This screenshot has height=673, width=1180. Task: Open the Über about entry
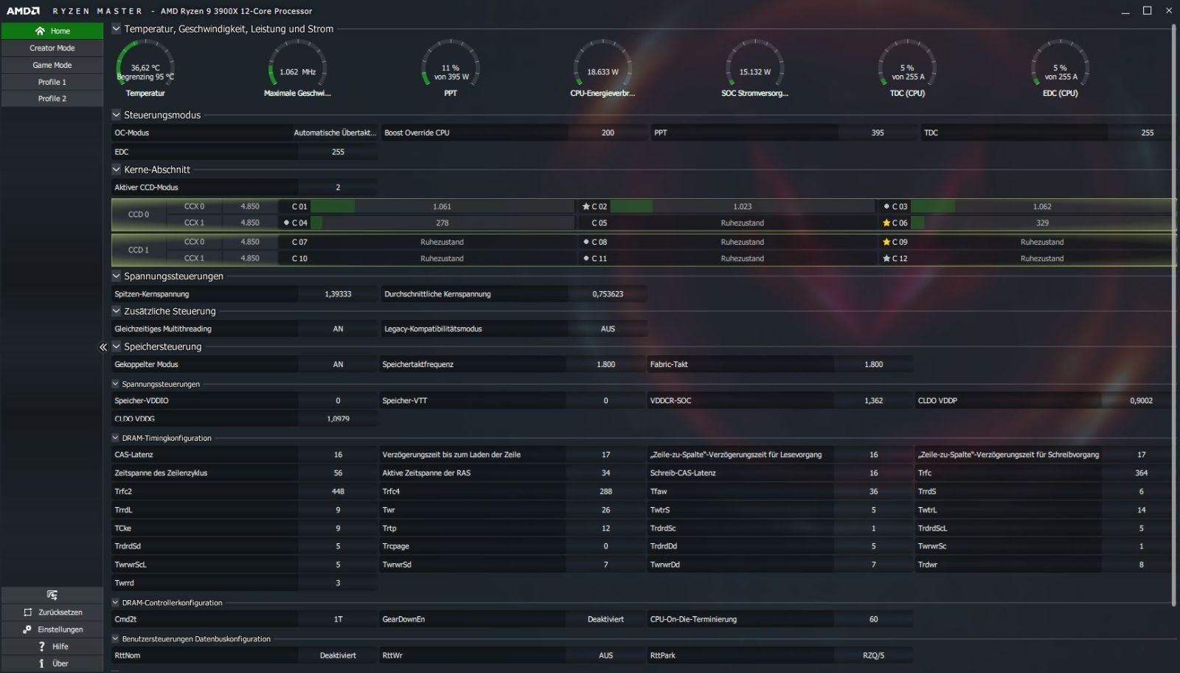(52, 663)
